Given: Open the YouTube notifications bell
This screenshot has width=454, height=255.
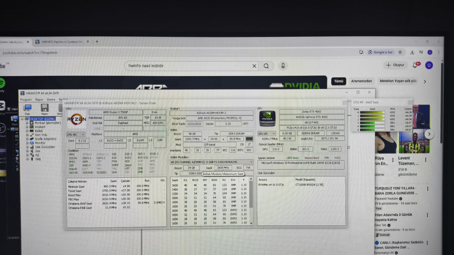Looking at the screenshot, I should coord(415,65).
